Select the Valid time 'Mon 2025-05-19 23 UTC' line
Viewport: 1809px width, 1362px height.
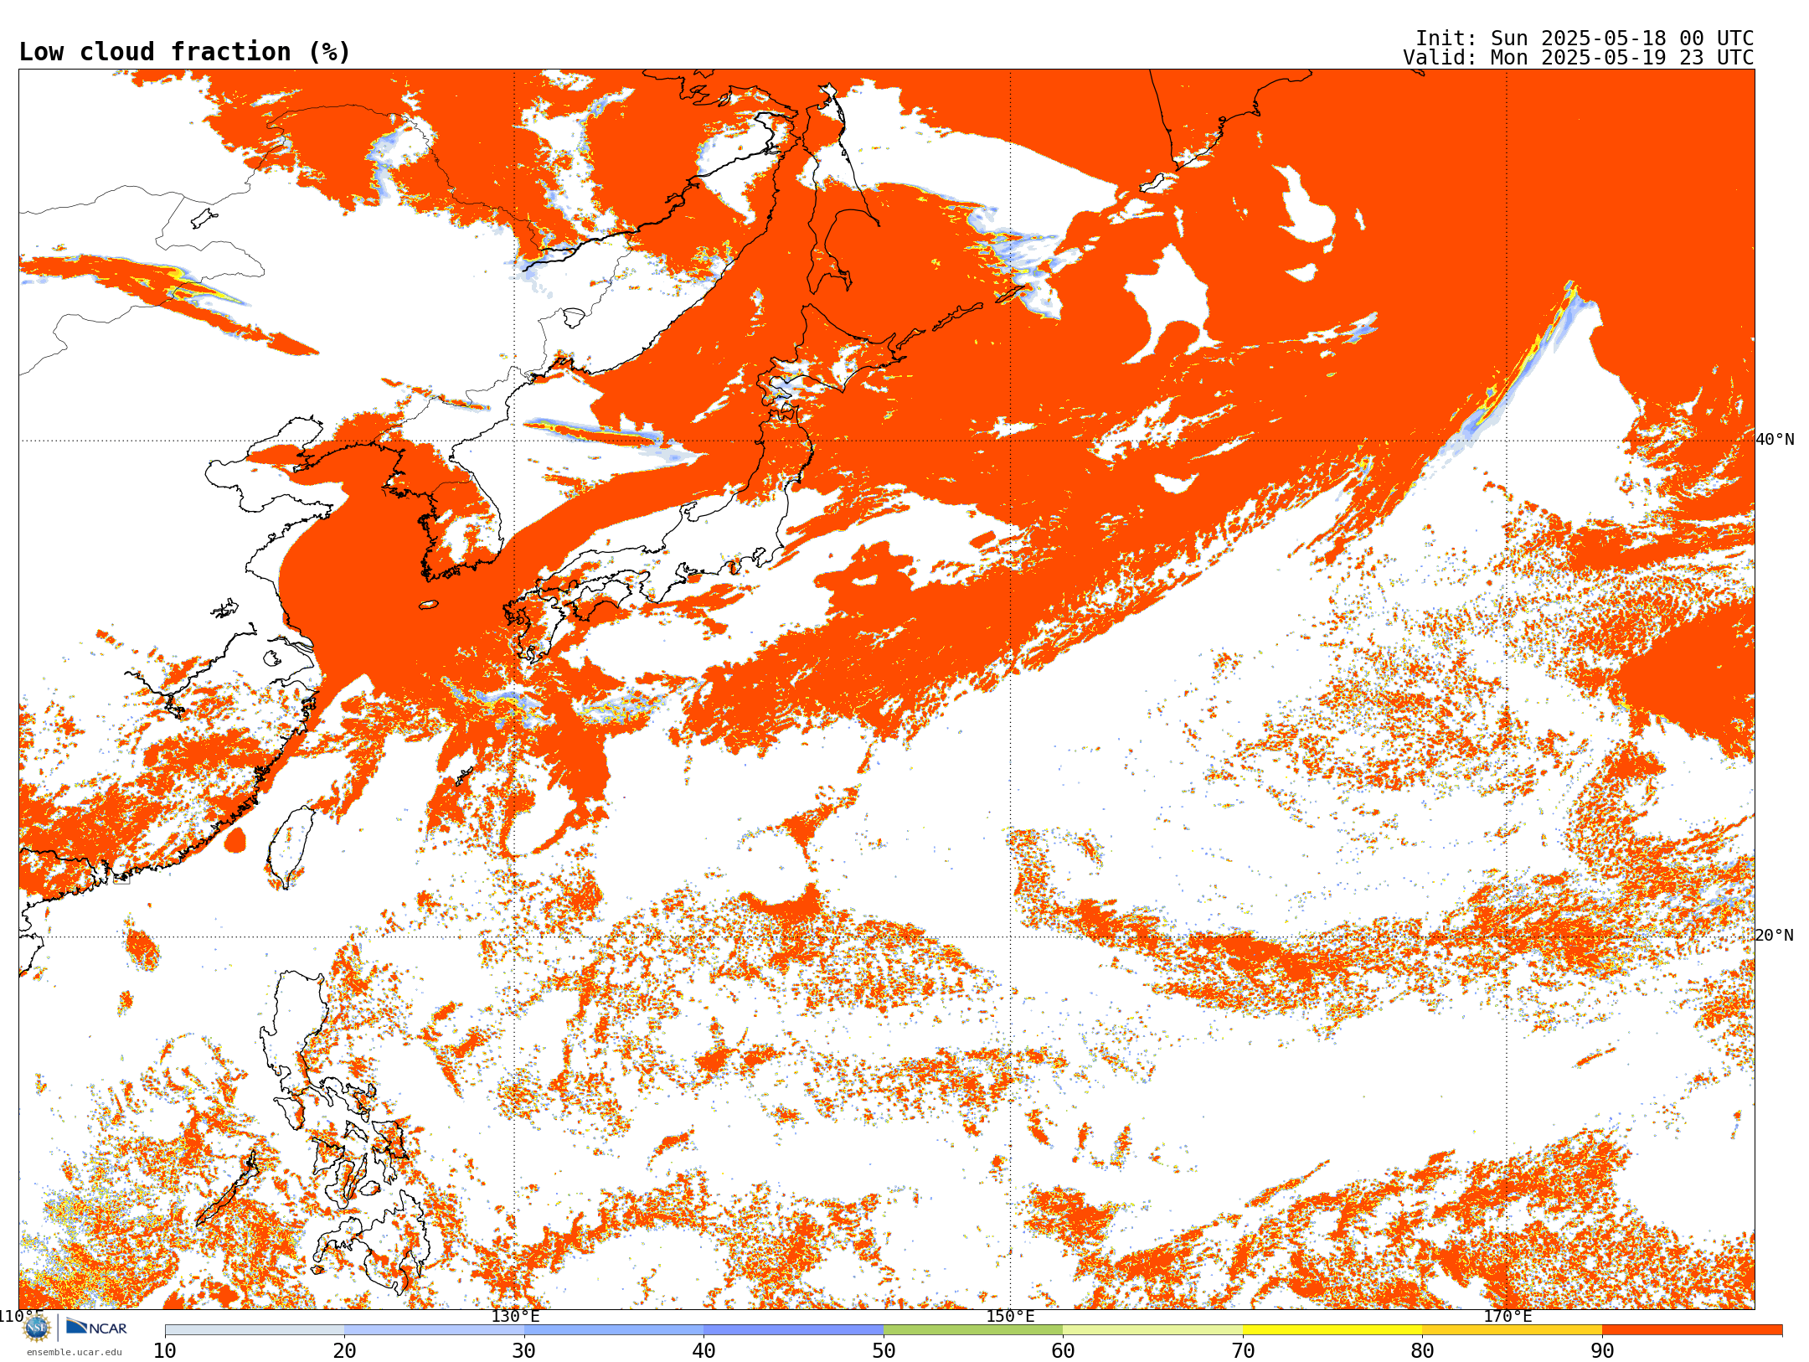(x=1578, y=58)
